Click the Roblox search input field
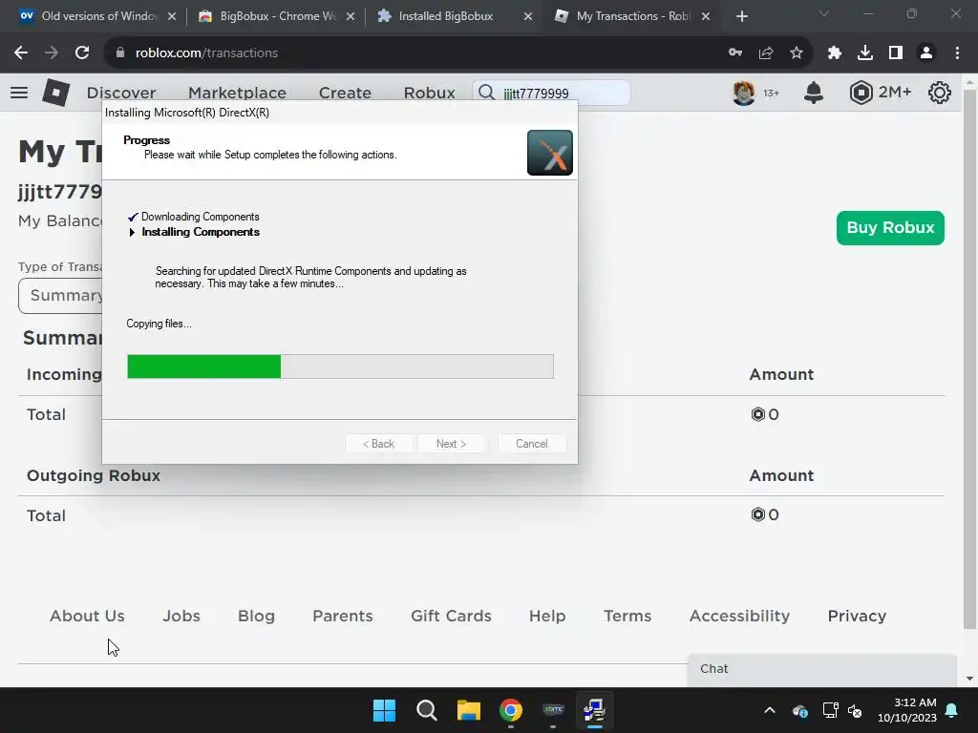978x733 pixels. pyautogui.click(x=551, y=93)
